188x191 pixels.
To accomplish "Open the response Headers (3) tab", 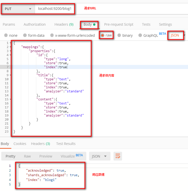I will (41, 144).
